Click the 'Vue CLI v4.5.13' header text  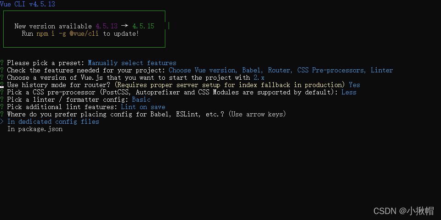[x=28, y=4]
